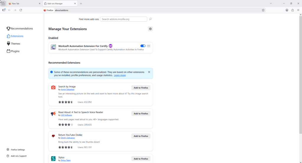Screen dimensions: 302x163
Task: Open the Stylus Team author link
Action: [66, 160]
